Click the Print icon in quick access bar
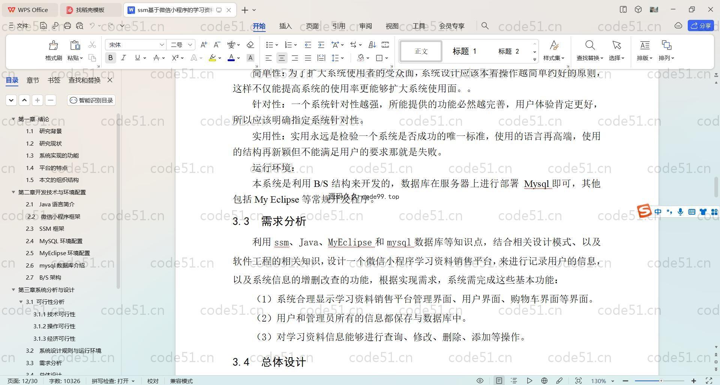The image size is (720, 385). pos(67,26)
